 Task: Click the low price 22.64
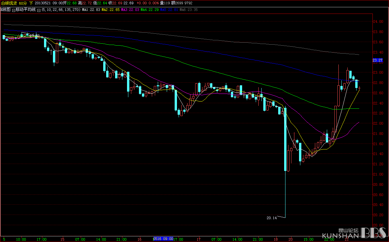[x=102, y=3]
